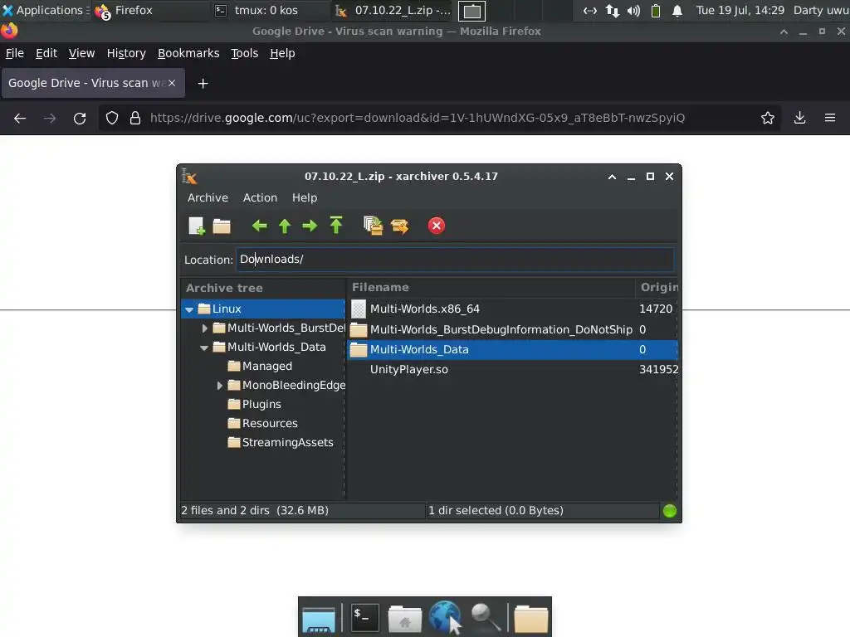This screenshot has width=850, height=637.
Task: Collapse the Linux tree node
Action: tap(189, 309)
